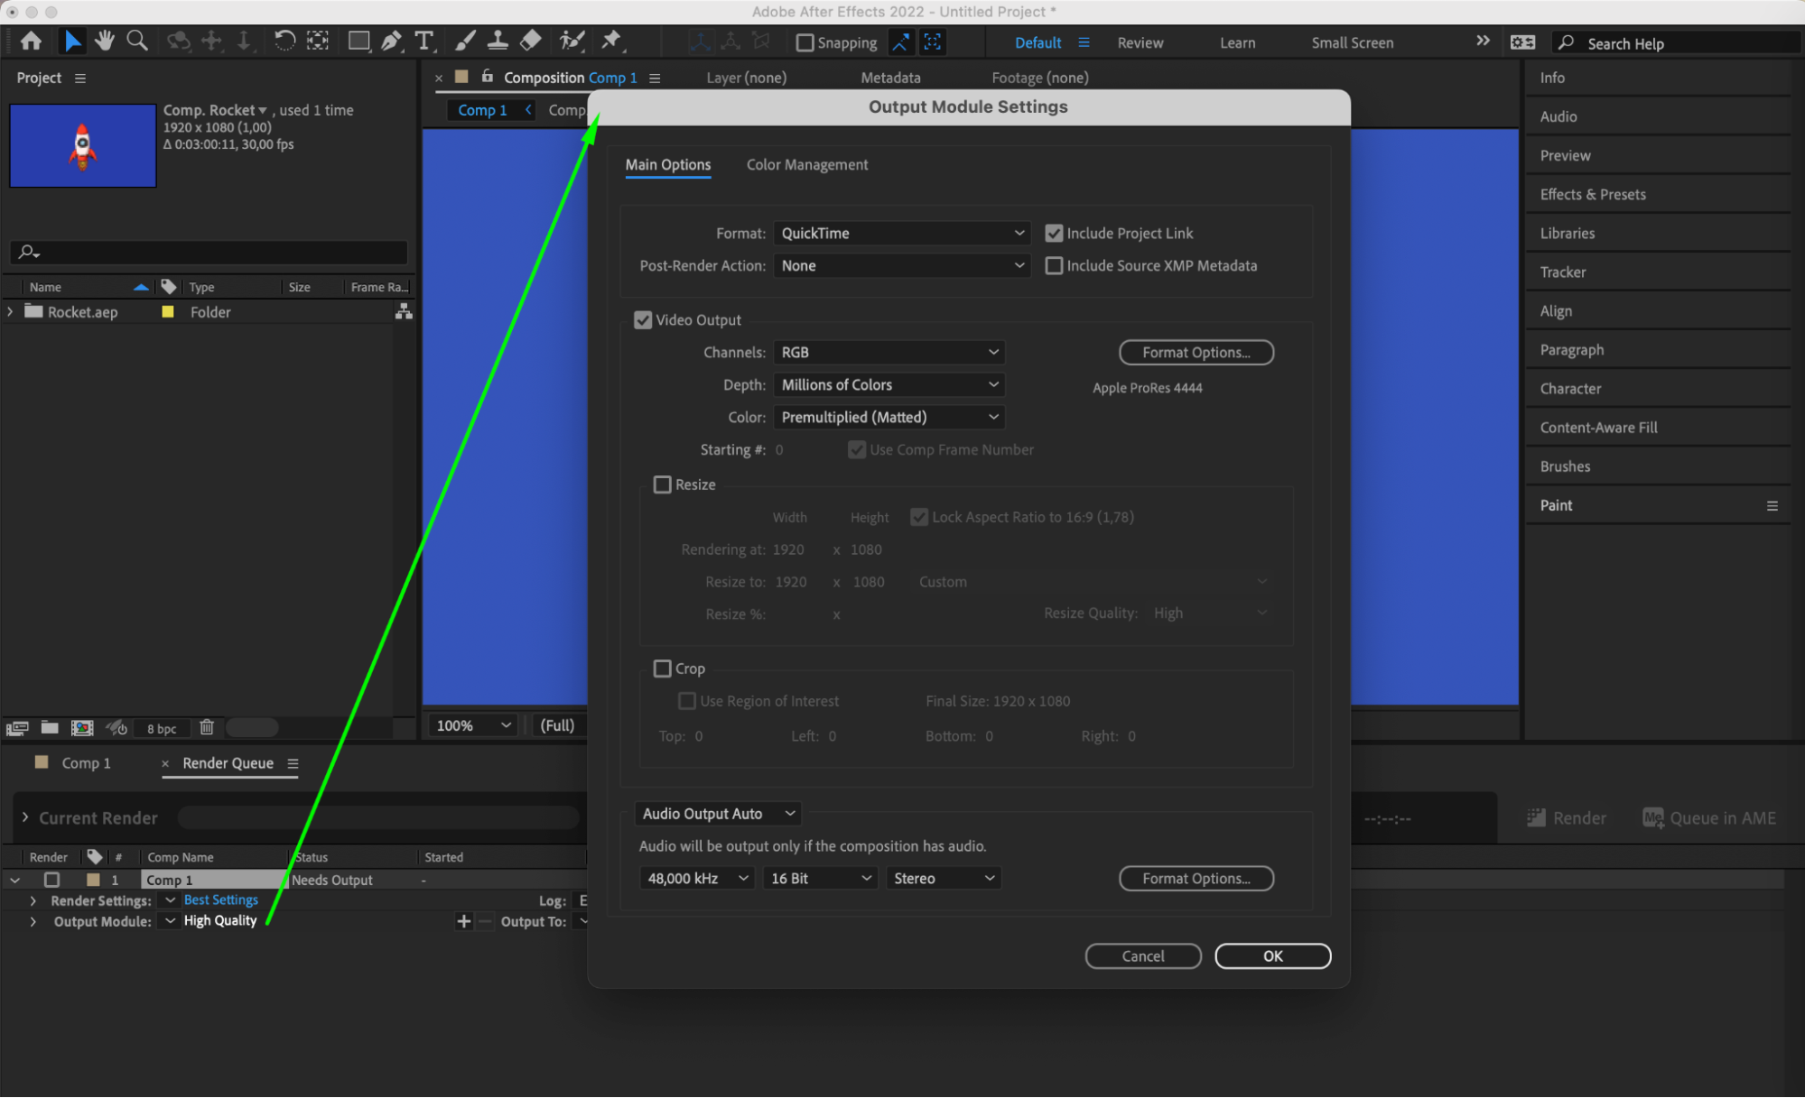This screenshot has width=1805, height=1098.
Task: Enable the Resize checkbox
Action: (663, 484)
